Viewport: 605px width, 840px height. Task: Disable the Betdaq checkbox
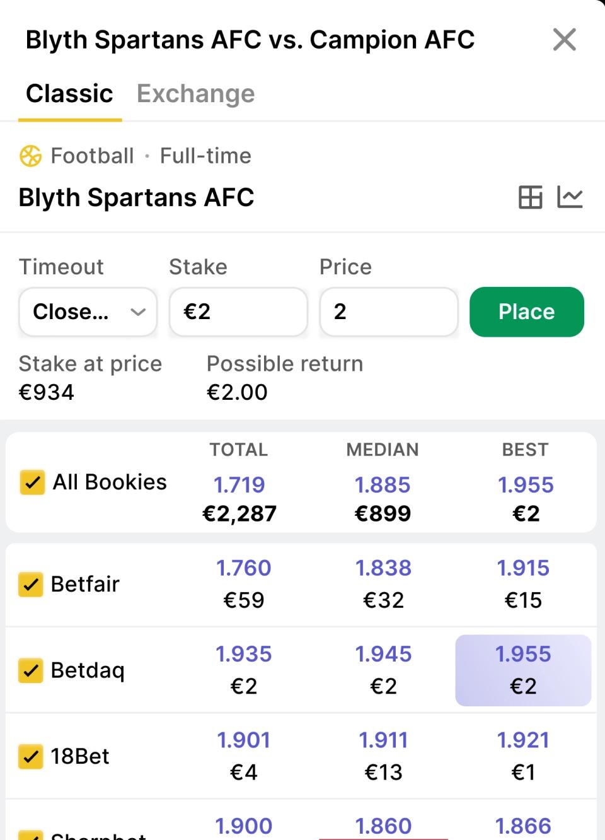(31, 670)
